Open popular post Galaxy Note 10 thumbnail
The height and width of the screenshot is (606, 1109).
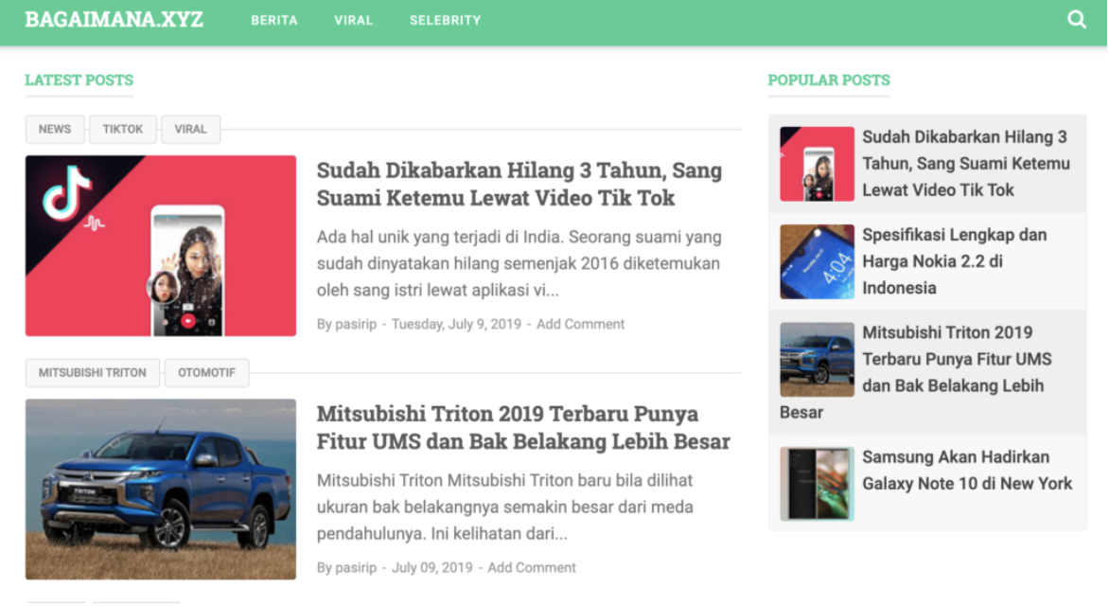tap(817, 484)
